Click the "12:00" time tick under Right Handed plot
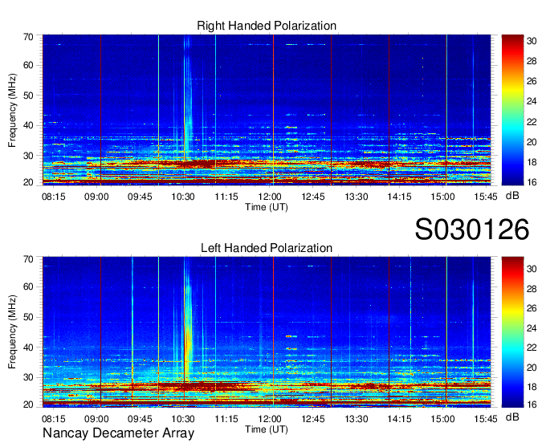 (270, 197)
